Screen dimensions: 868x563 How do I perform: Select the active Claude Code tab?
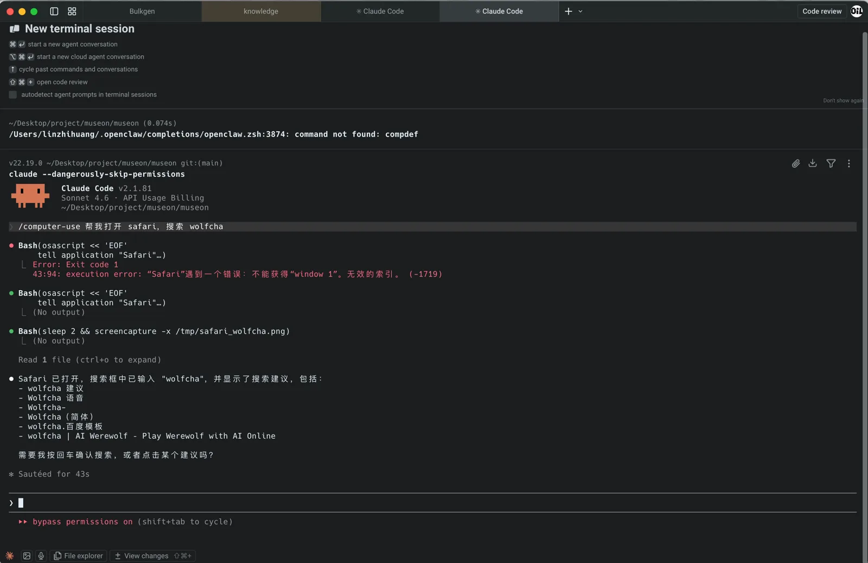pyautogui.click(x=499, y=11)
